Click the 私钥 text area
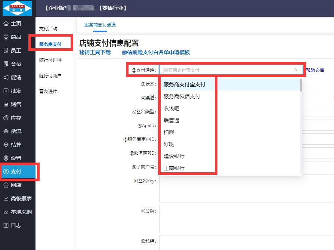Viewport: 334px width, 250px height. pos(247,243)
